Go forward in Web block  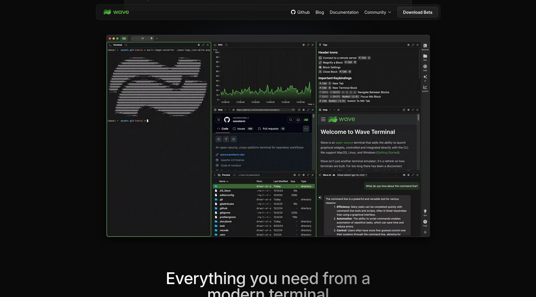229,110
